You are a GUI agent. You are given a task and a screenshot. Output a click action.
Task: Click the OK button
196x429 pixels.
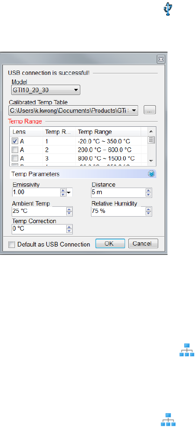pyautogui.click(x=110, y=243)
